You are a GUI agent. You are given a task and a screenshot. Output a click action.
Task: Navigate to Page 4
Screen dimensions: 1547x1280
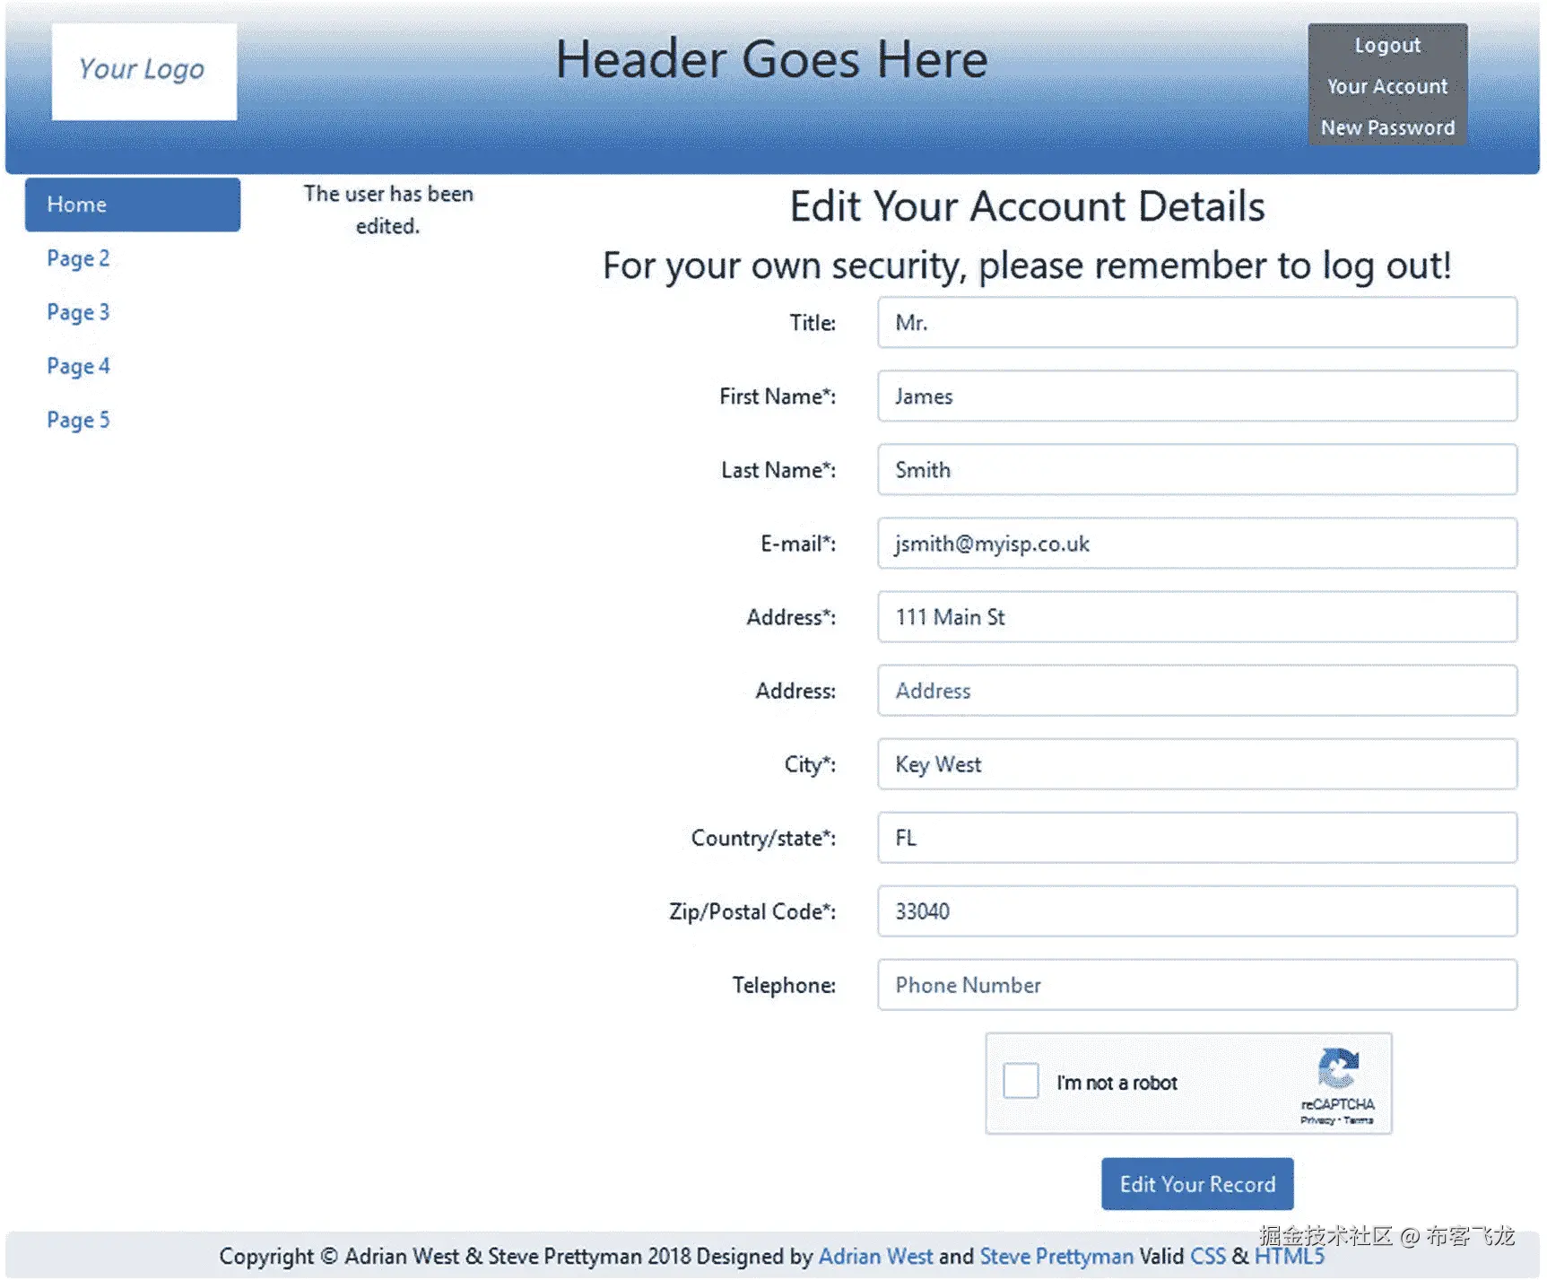click(x=77, y=366)
